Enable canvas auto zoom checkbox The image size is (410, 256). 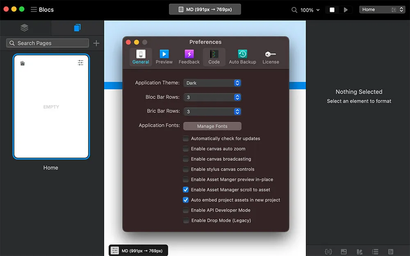(186, 149)
